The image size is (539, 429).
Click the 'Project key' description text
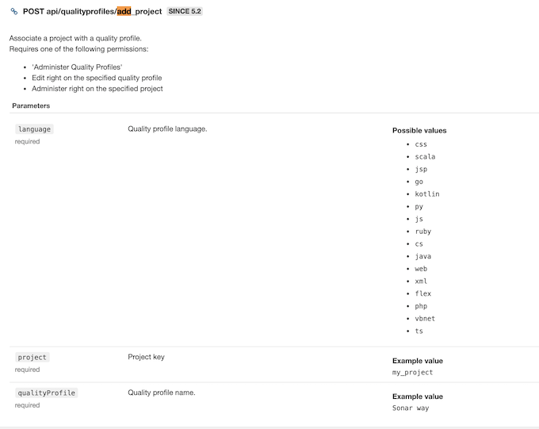146,358
